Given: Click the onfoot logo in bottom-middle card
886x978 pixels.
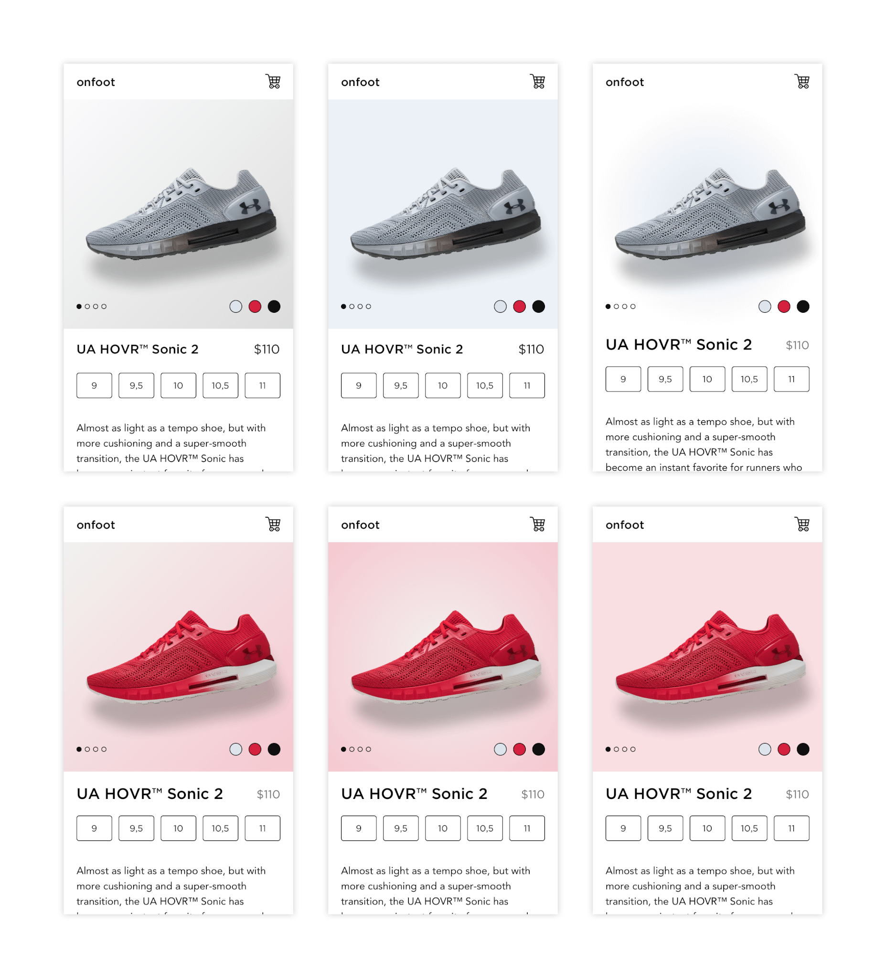Looking at the screenshot, I should pyautogui.click(x=360, y=525).
